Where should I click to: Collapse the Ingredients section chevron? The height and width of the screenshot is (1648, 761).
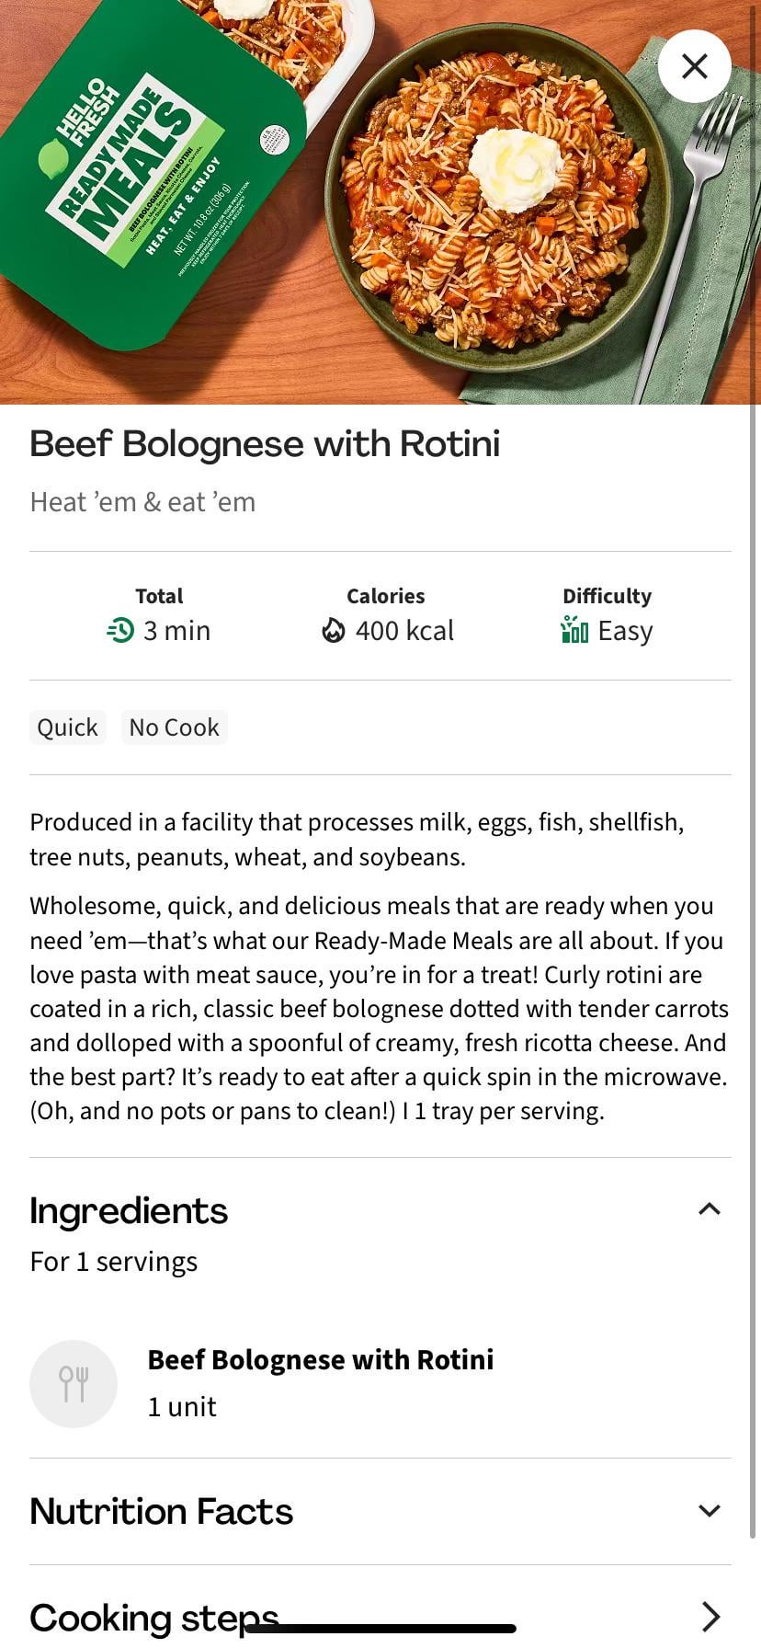(x=710, y=1209)
